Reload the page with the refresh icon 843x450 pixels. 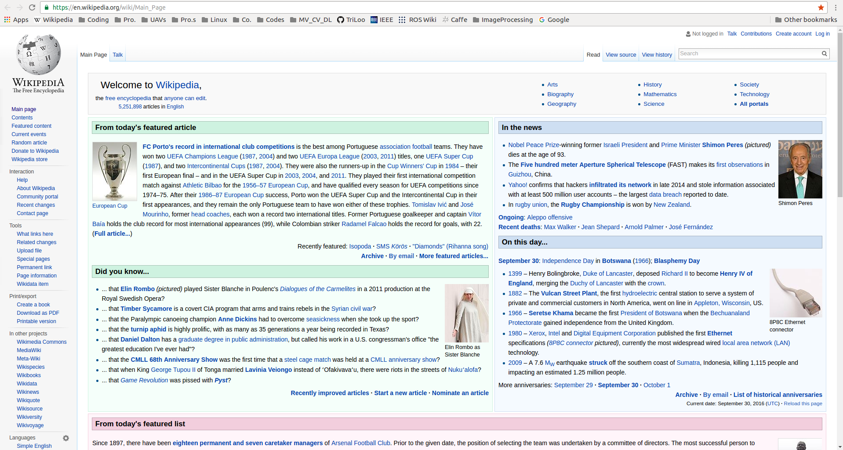click(x=32, y=7)
